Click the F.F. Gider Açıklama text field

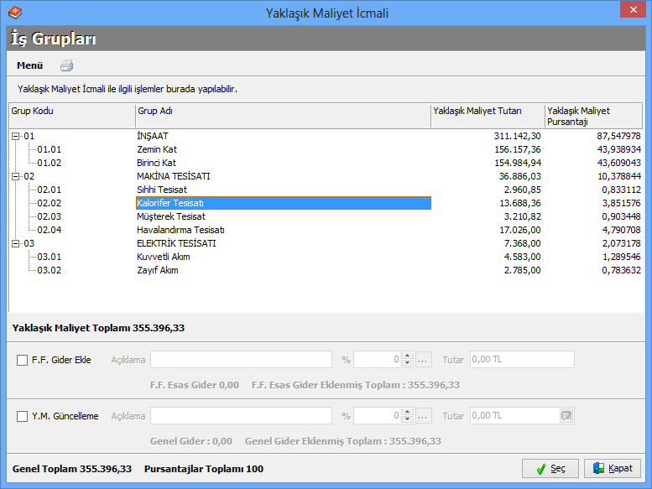(241, 360)
